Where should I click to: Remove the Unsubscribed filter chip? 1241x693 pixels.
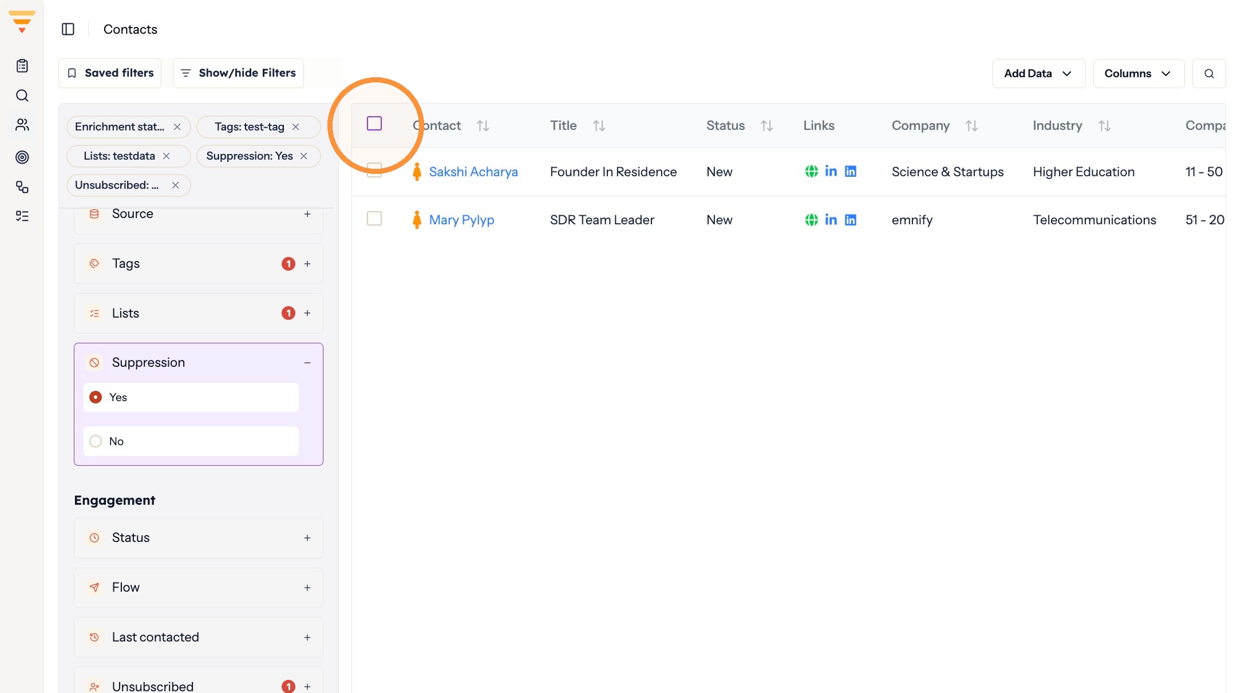175,185
